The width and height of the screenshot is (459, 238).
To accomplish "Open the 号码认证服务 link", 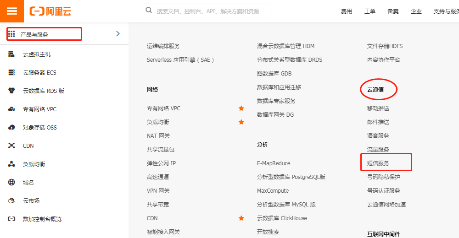I will point(383,191).
